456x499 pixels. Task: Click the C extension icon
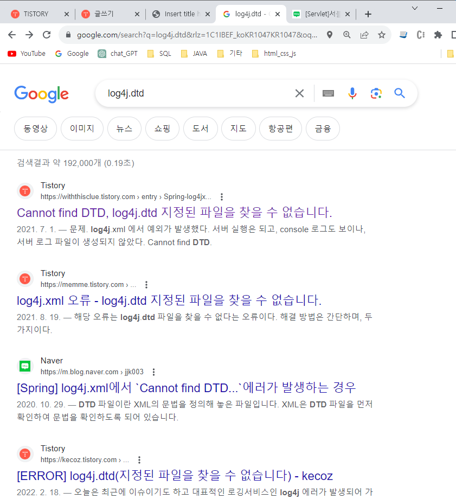tap(421, 35)
